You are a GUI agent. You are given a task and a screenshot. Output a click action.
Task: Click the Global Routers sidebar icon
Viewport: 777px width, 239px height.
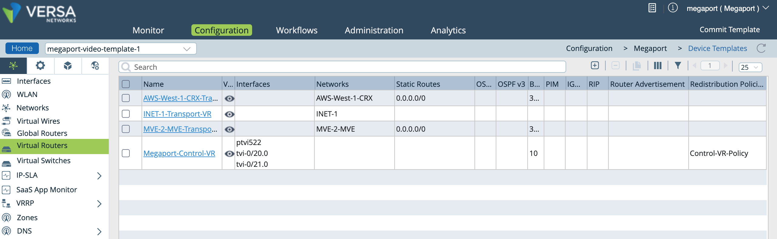(x=6, y=133)
